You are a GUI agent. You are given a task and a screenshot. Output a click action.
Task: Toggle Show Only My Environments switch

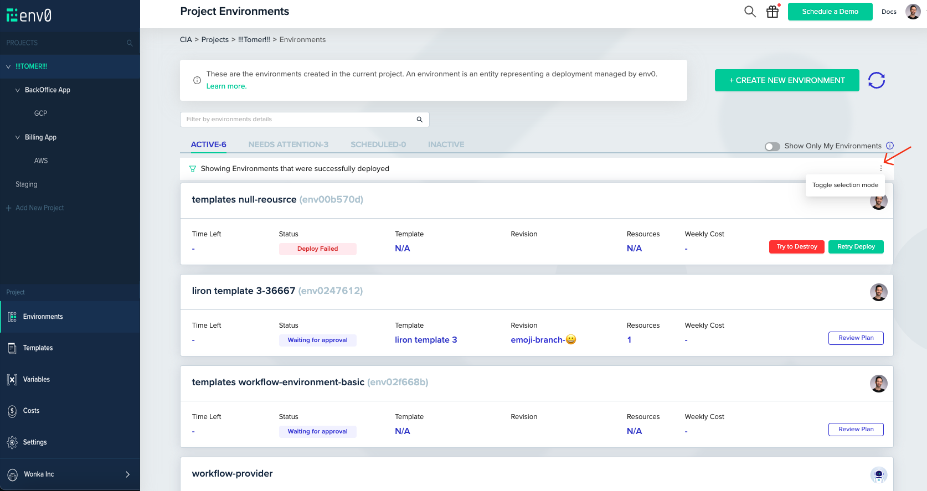tap(772, 147)
